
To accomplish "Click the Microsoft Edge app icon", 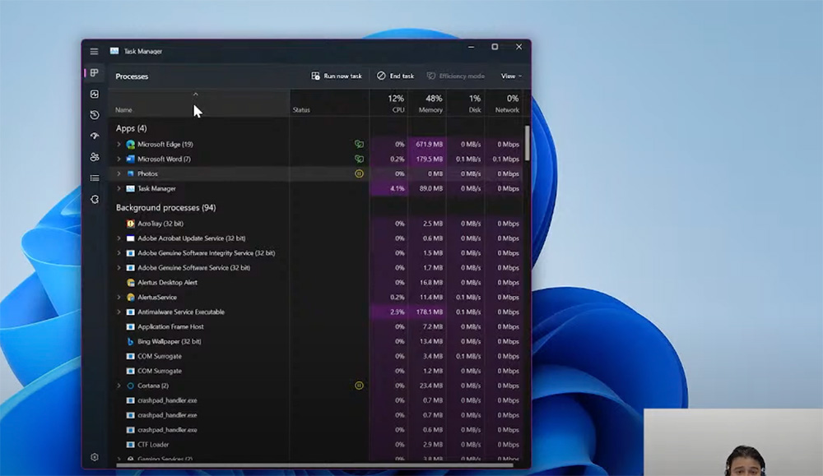I will tap(130, 144).
